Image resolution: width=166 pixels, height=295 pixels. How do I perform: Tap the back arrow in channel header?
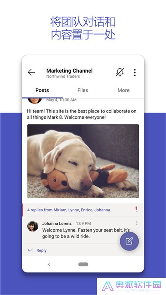click(31, 72)
